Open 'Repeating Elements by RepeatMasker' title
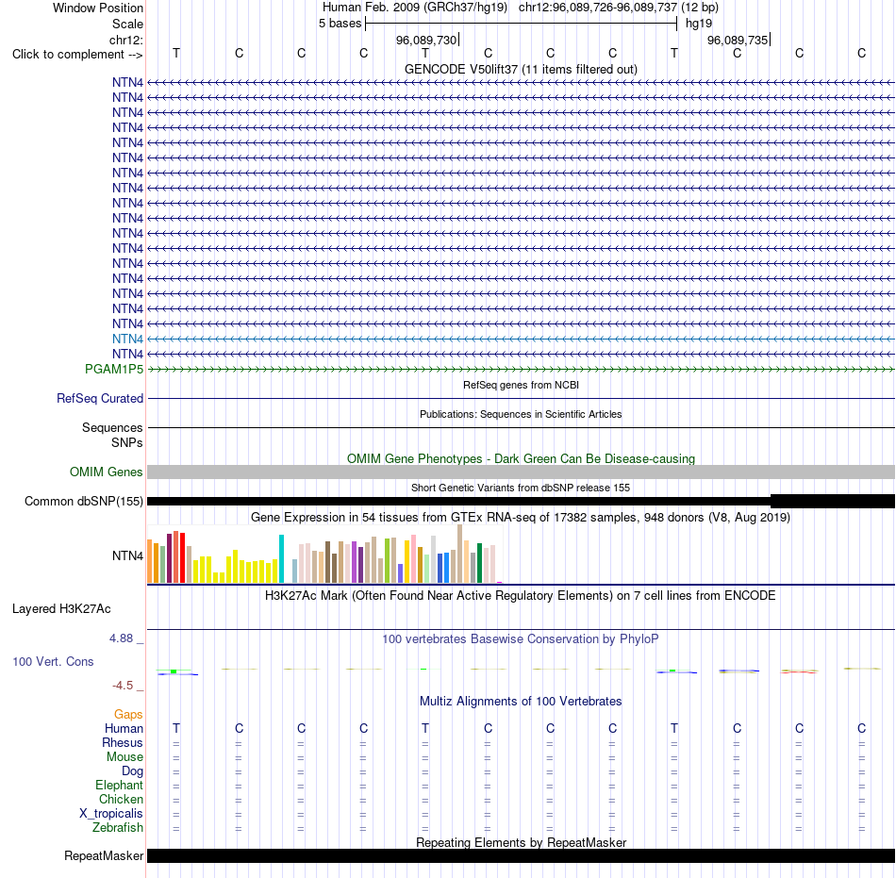This screenshot has height=878, width=896. point(521,842)
